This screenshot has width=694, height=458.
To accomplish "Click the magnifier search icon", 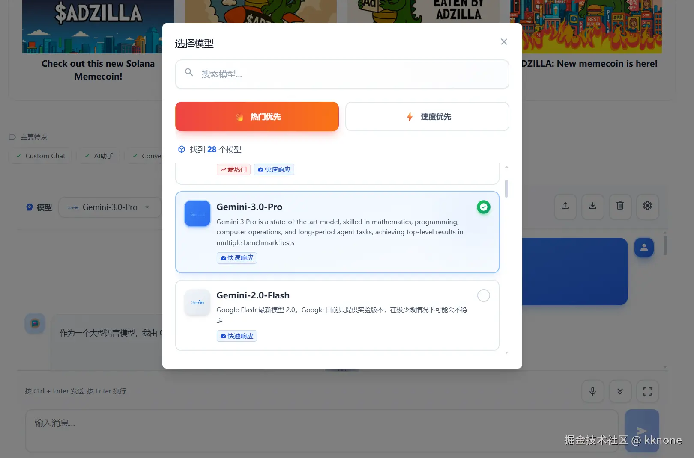I will (x=189, y=72).
